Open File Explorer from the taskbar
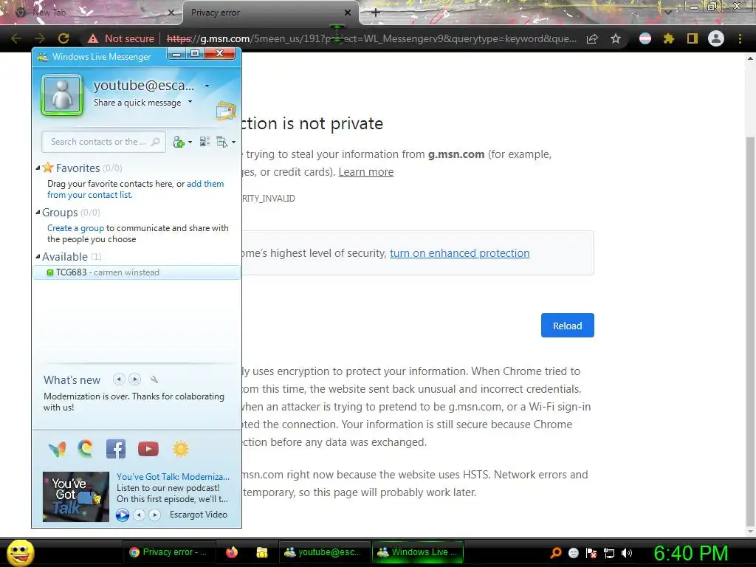 262,552
